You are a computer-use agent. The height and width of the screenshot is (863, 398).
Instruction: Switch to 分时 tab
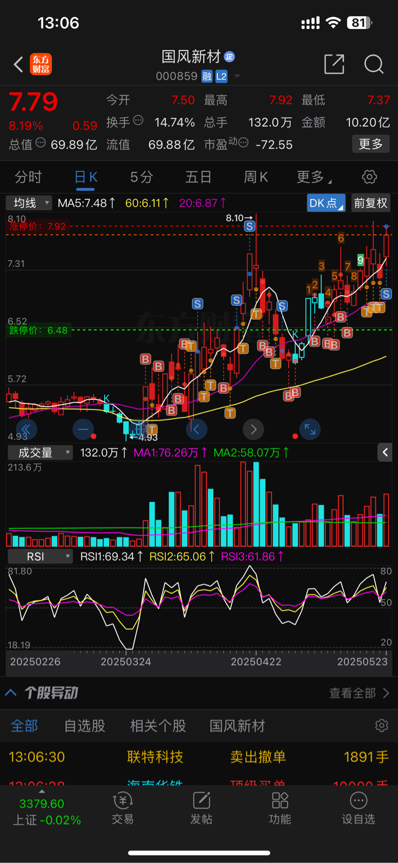pyautogui.click(x=28, y=177)
